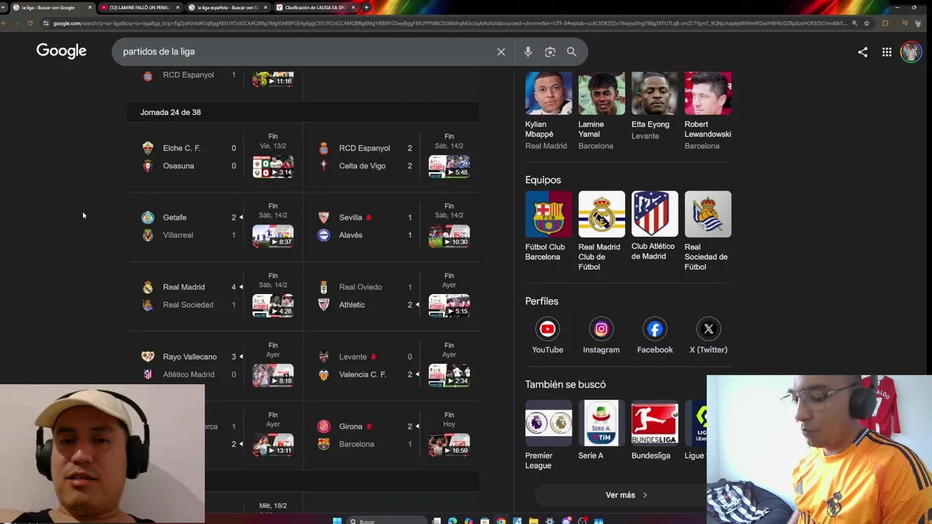This screenshot has height=524, width=932.
Task: Open Lamine Yamal player card
Action: 601,111
